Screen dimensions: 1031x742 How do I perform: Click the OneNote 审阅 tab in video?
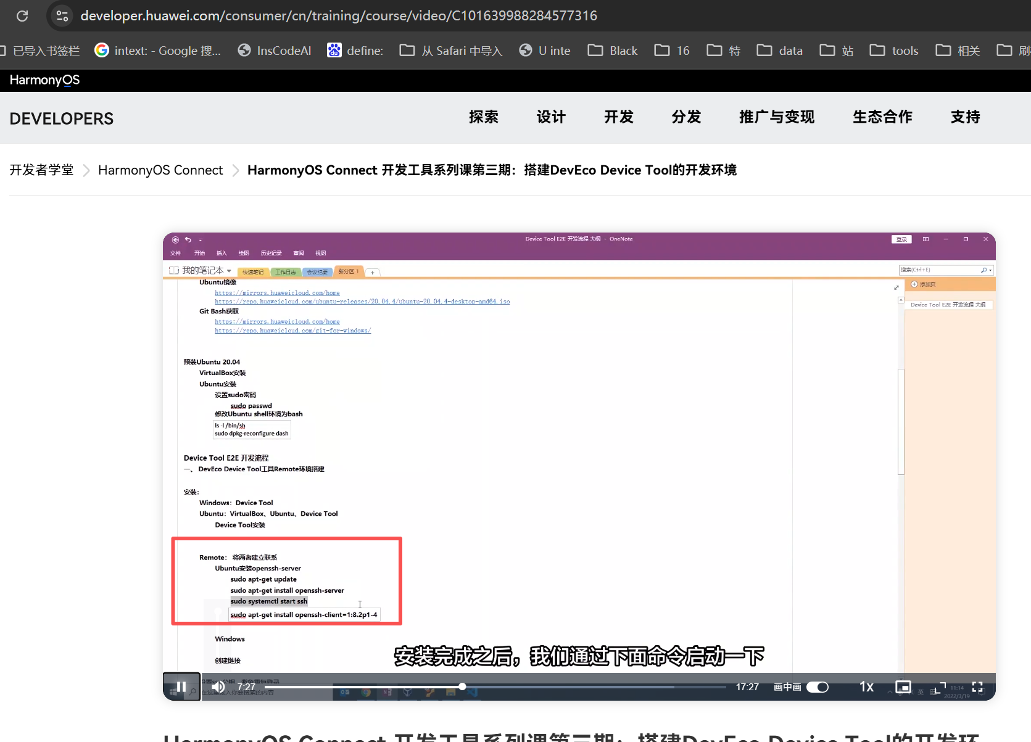(x=299, y=254)
